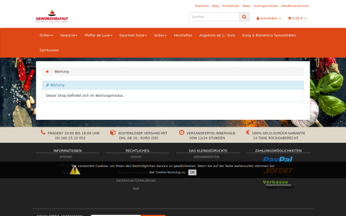The height and width of the screenshot is (216, 346).
Task: Expand the Pfeffer de Luxe menu
Action: (x=98, y=35)
